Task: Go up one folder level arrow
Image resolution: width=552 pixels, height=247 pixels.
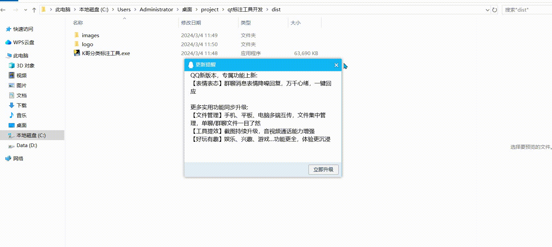Action: [x=34, y=10]
